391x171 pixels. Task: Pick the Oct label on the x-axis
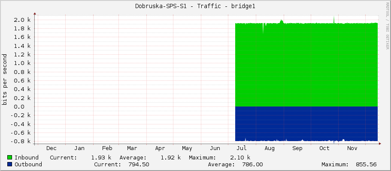tap(324, 148)
